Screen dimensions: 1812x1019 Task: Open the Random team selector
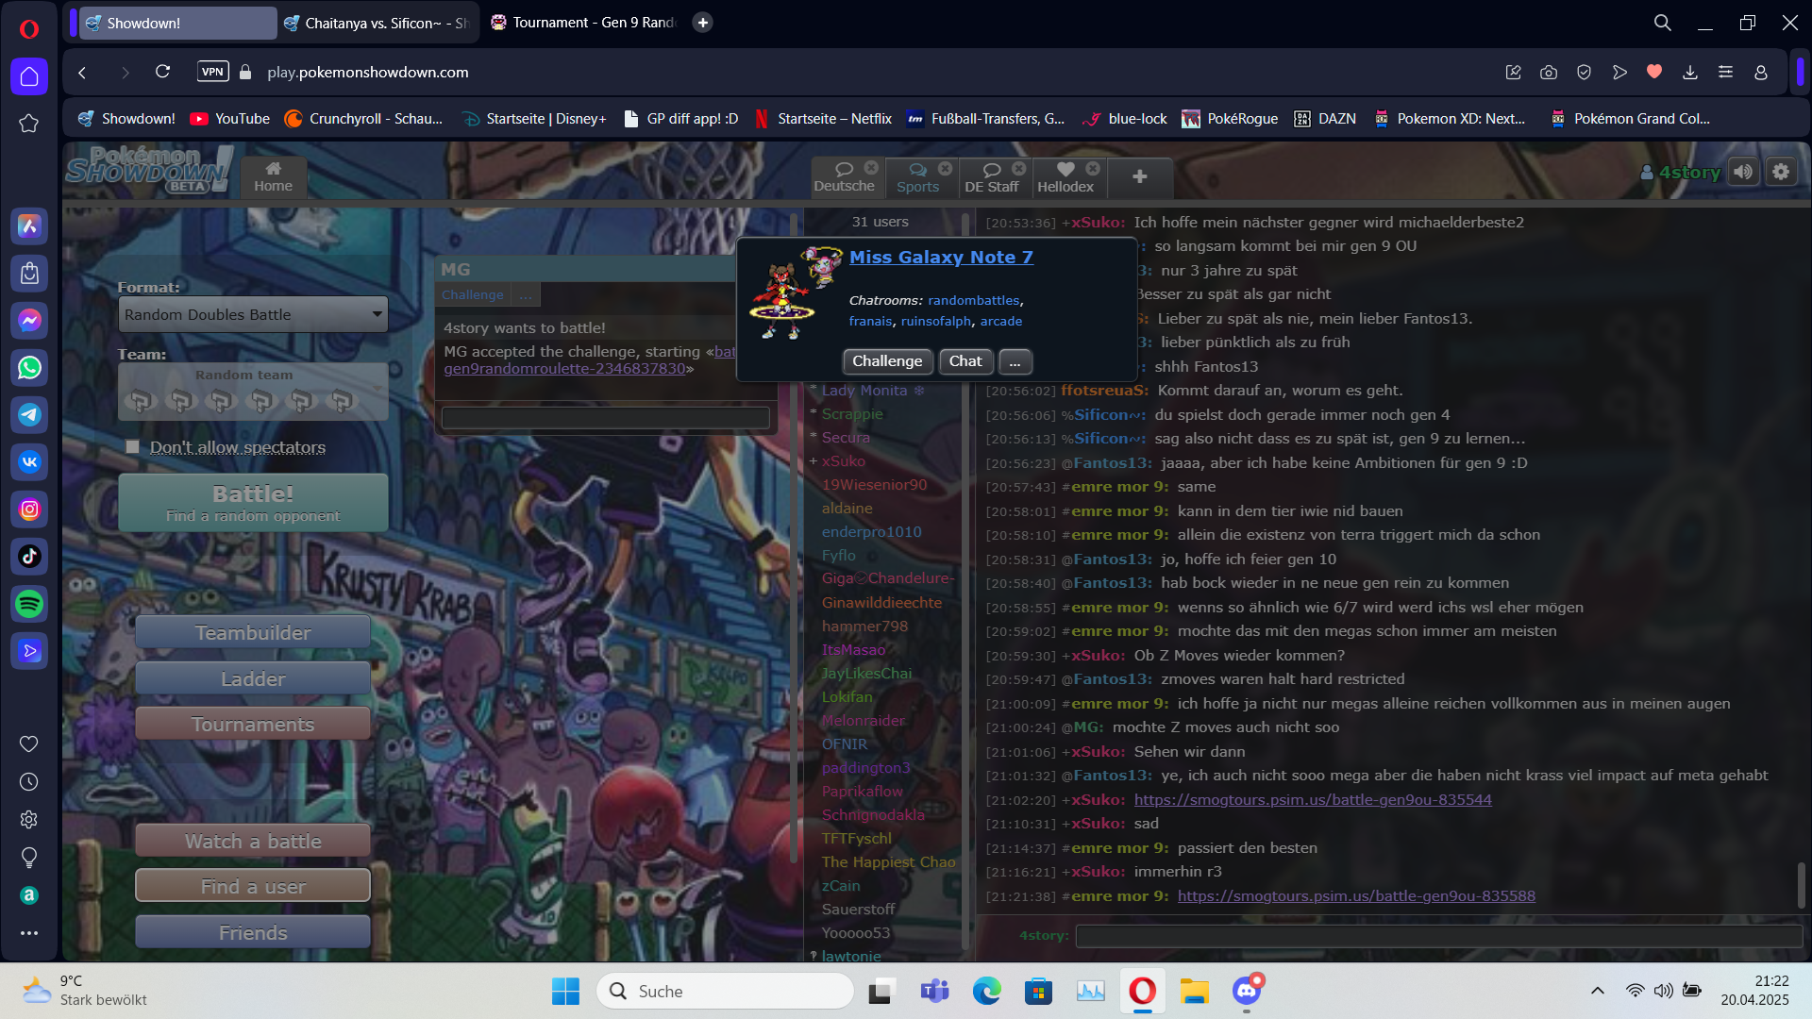(x=253, y=392)
